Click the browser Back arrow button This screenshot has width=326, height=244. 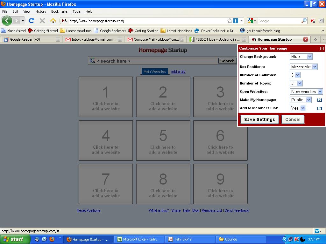pos(7,21)
